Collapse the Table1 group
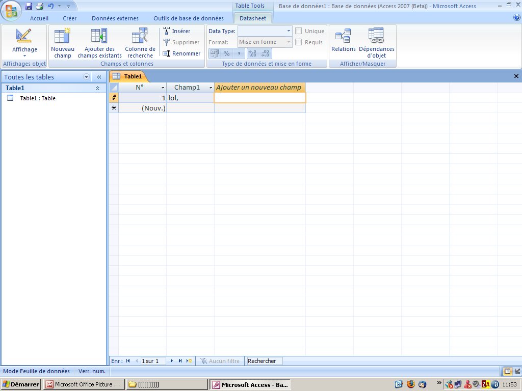 coord(97,88)
